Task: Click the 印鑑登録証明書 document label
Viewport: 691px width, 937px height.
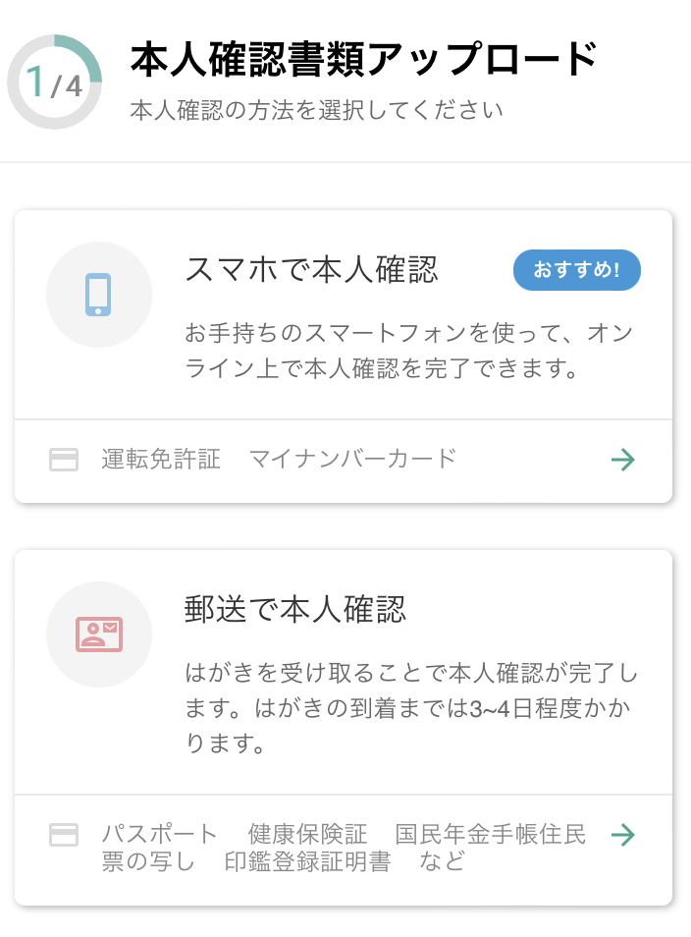Action: tap(307, 861)
